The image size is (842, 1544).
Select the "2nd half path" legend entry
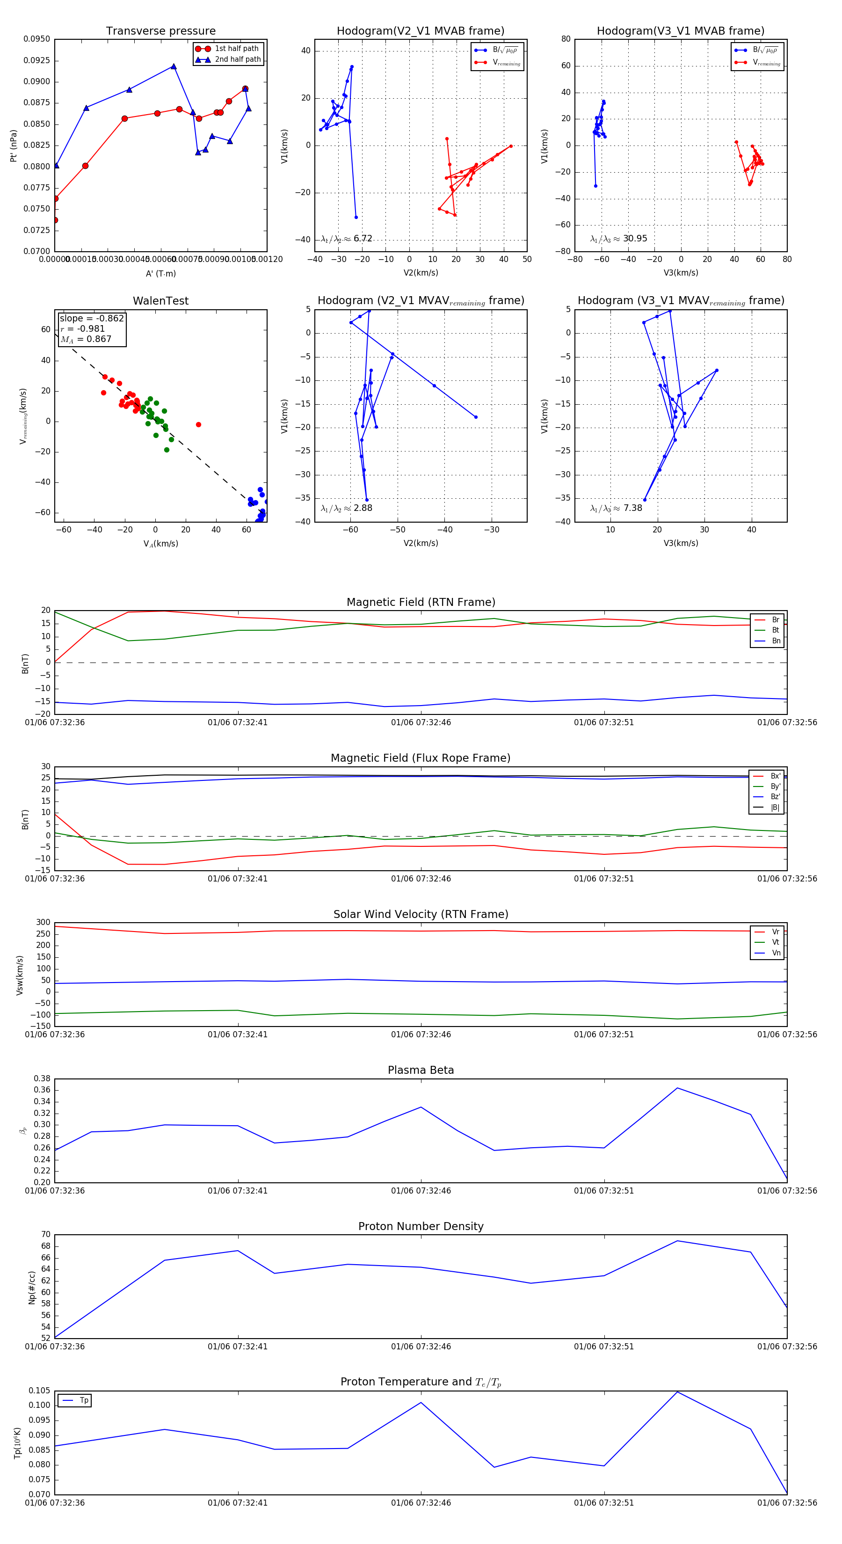(228, 59)
